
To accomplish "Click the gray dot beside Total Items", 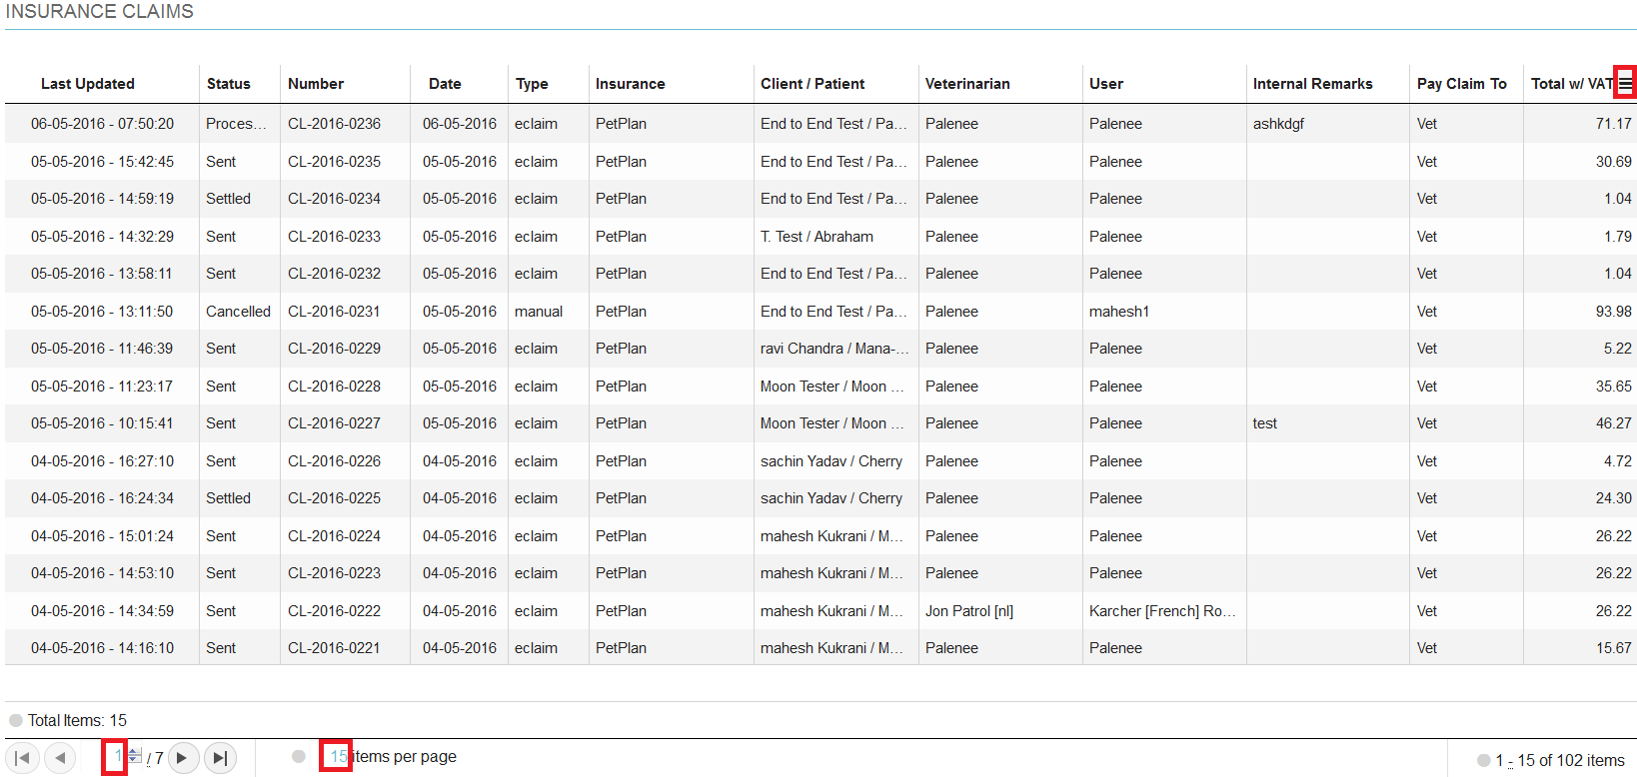I will tap(16, 720).
